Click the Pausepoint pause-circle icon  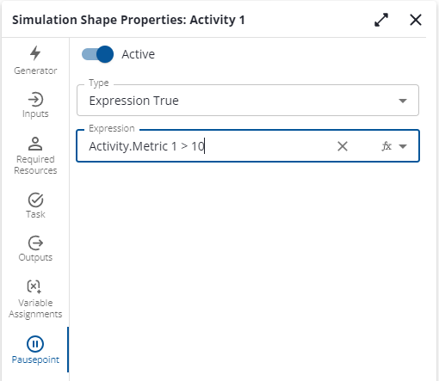click(x=35, y=344)
